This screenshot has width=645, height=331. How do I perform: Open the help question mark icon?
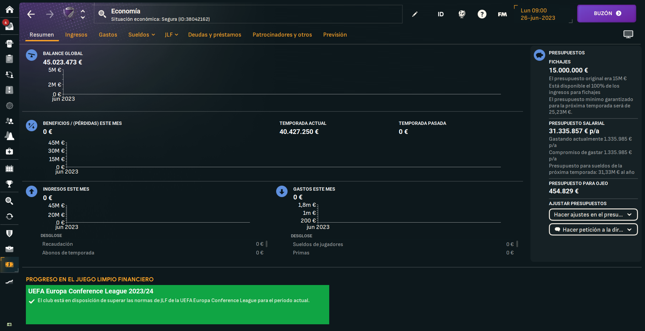click(x=482, y=14)
